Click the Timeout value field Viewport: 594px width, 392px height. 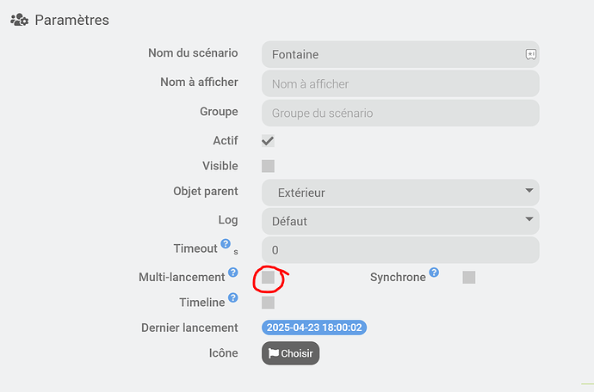pyautogui.click(x=400, y=250)
